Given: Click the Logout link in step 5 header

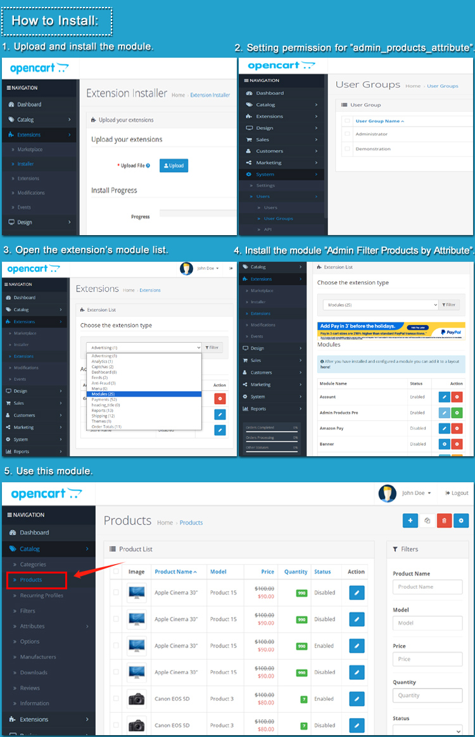Looking at the screenshot, I should point(457,493).
